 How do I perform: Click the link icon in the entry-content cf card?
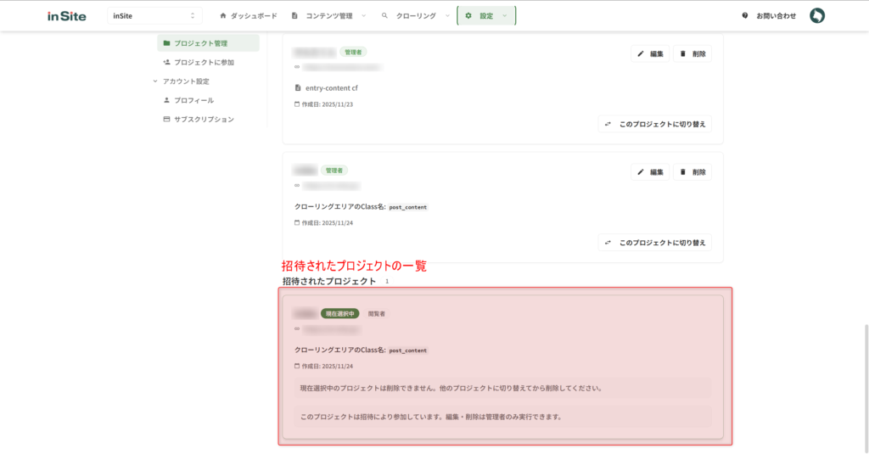[297, 67]
